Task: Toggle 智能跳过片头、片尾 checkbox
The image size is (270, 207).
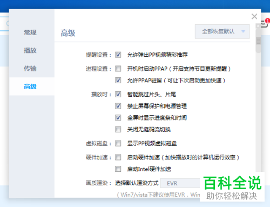Action: (x=118, y=94)
